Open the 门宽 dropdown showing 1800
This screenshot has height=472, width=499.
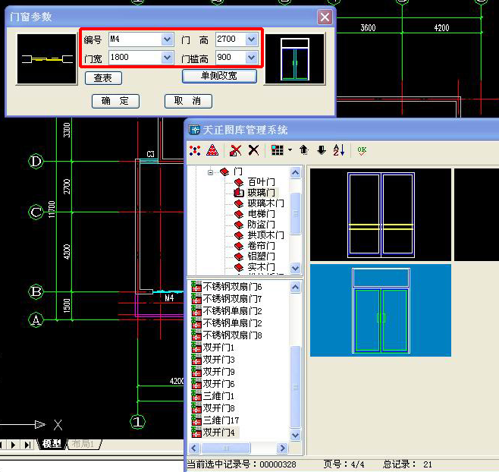pos(167,58)
